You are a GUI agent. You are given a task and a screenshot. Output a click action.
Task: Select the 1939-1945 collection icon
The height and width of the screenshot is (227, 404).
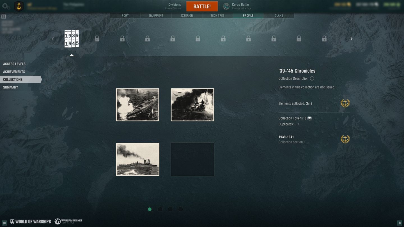[72, 39]
